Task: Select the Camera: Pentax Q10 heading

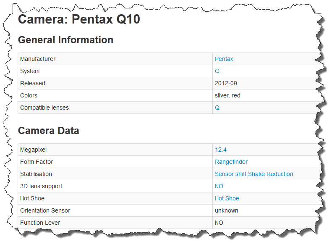Action: point(79,19)
